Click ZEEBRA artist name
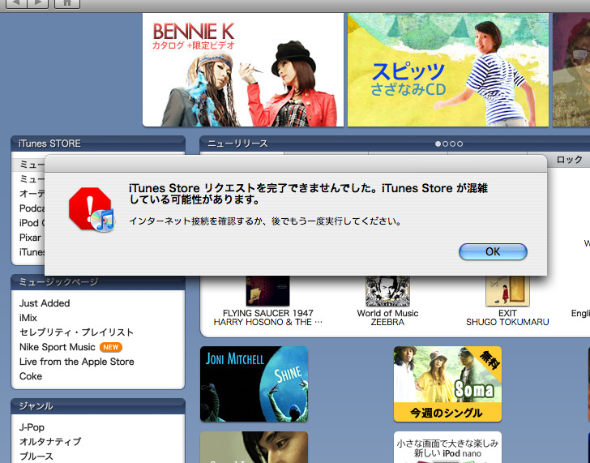This screenshot has width=590, height=463. click(387, 322)
